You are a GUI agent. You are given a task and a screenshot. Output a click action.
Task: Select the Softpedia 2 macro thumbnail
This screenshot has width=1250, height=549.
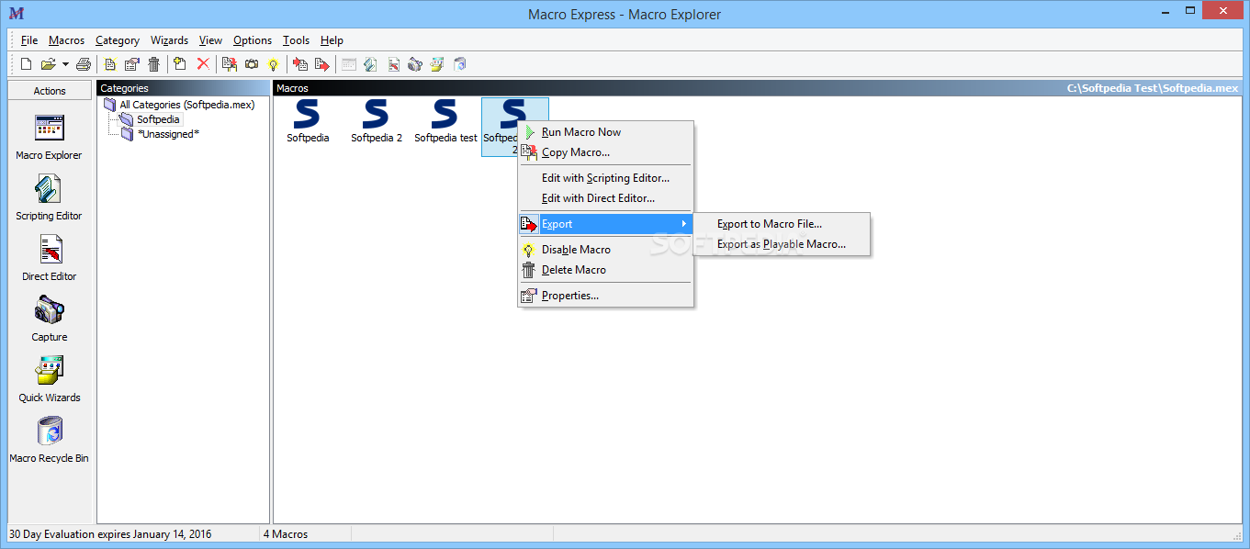377,121
